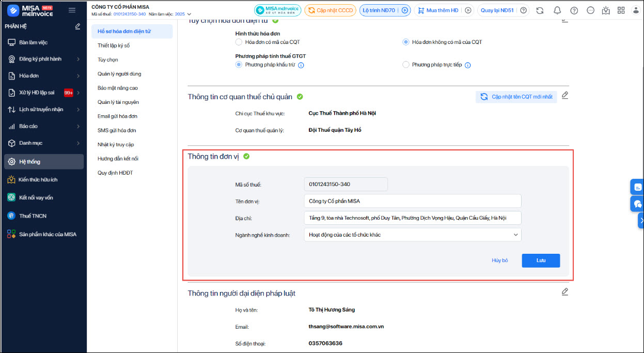Click the Tên đơn vị input field
Image resolution: width=644 pixels, height=353 pixels.
tap(413, 201)
